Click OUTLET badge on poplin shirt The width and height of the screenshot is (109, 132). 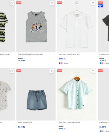tap(60, 71)
